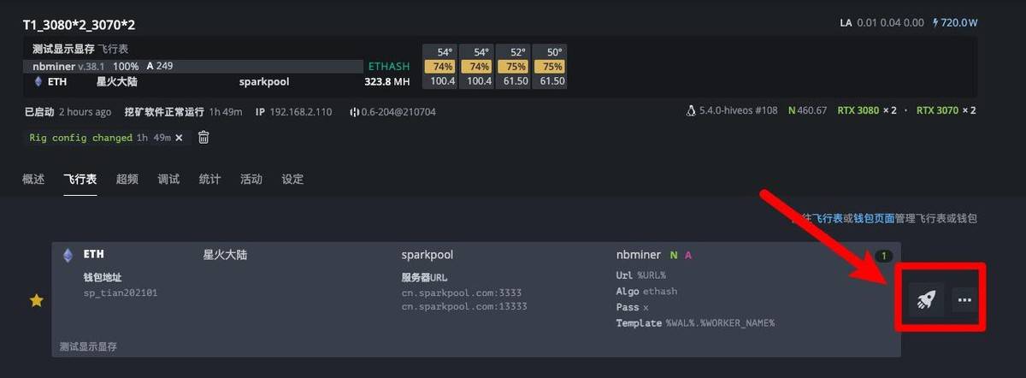Click the Linux penguin kernel icon
1026x378 pixels.
tap(691, 111)
